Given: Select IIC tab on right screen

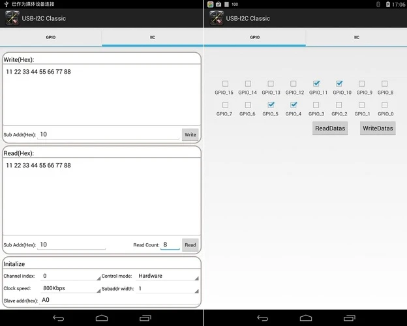Looking at the screenshot, I should [357, 37].
